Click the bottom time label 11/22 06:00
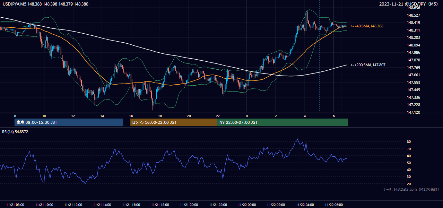The height and width of the screenshot is (208, 443). 333,205
